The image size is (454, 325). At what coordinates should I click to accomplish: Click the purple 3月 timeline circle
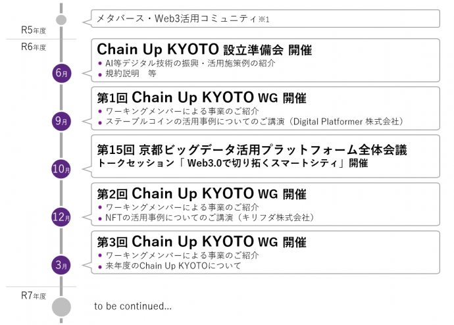(61, 266)
